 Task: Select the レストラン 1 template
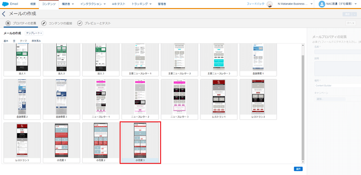(219, 100)
